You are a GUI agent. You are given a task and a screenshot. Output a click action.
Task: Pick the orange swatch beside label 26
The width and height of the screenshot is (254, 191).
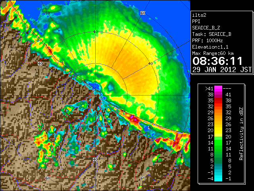(x=218, y=119)
